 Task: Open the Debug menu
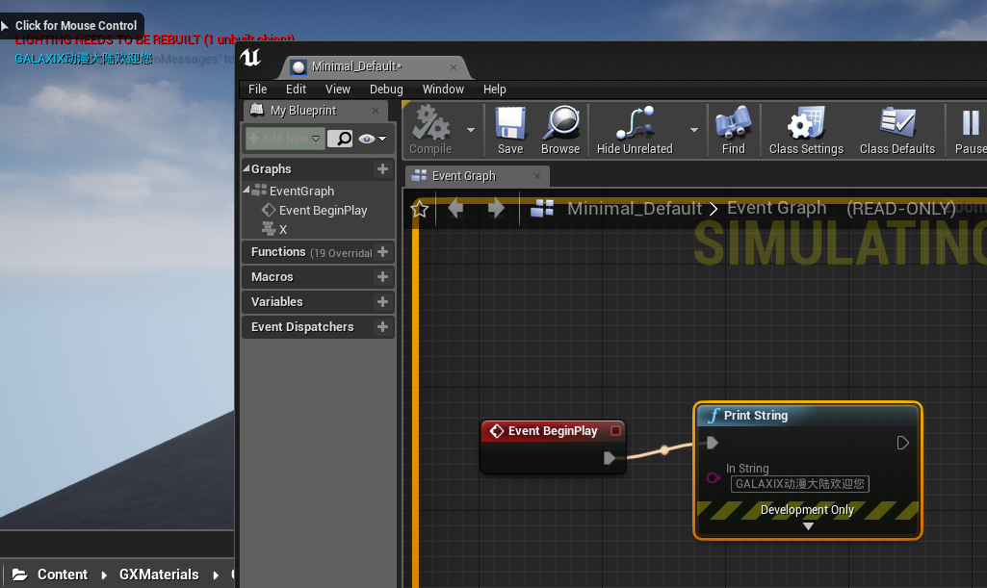386,89
